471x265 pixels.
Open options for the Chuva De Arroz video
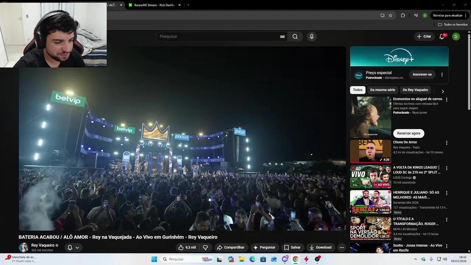click(x=447, y=143)
